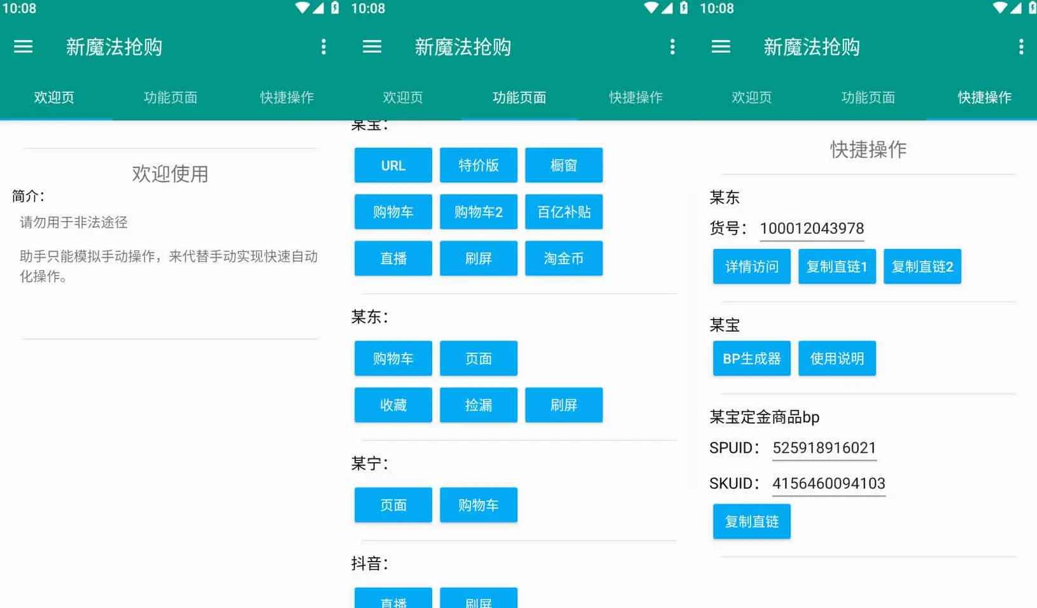This screenshot has height=608, width=1037.
Task: Click the 捡漏 button under 某东
Action: pos(478,405)
